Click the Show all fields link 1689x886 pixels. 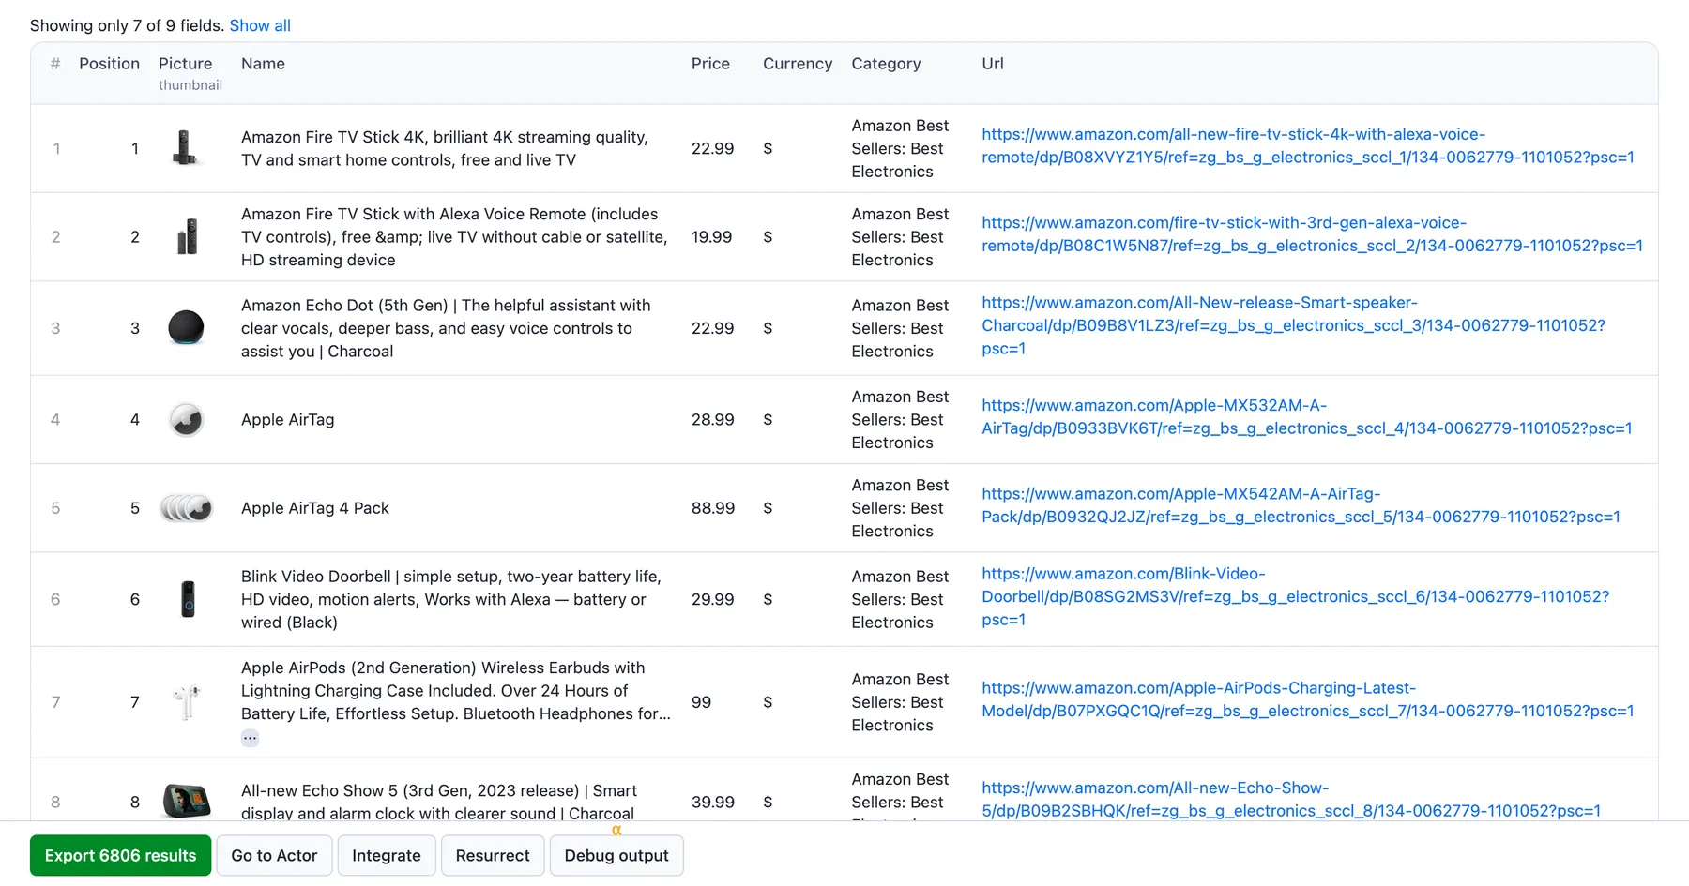260,25
